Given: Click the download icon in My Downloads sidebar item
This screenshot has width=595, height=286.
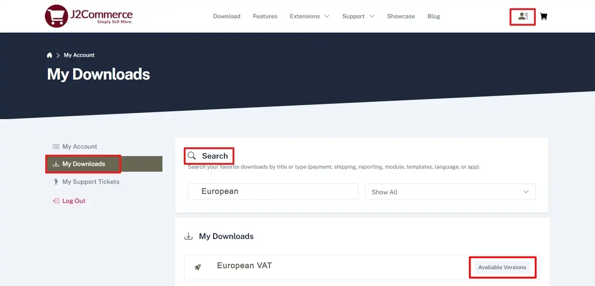Looking at the screenshot, I should pyautogui.click(x=56, y=164).
